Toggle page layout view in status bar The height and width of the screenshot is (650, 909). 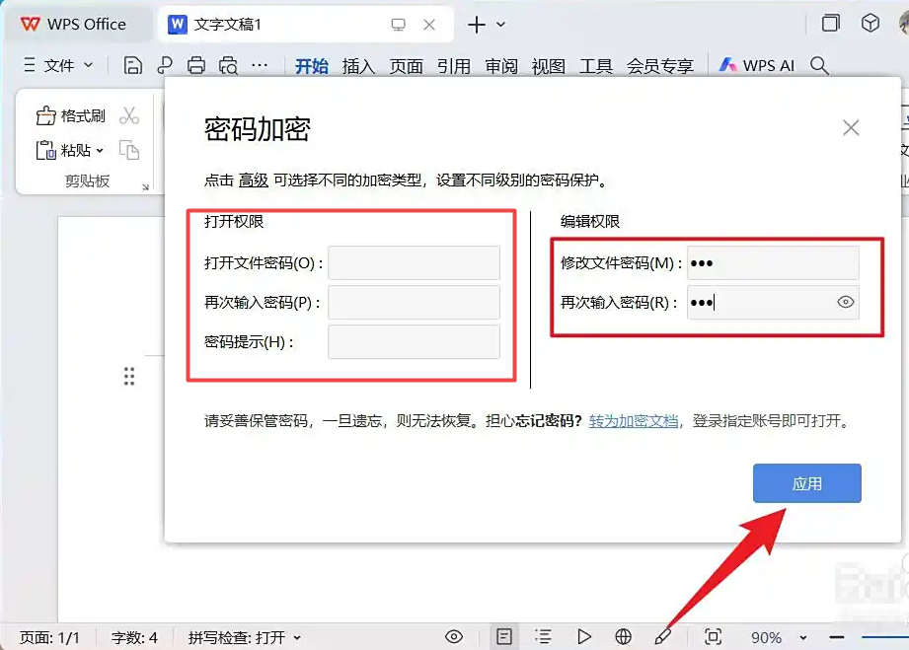tap(504, 637)
